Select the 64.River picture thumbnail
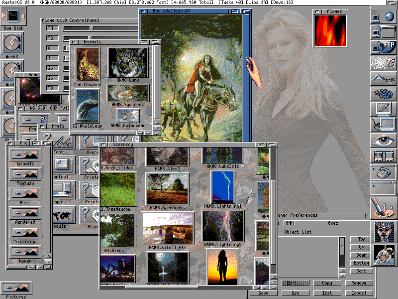This screenshot has width=398, height=299. click(118, 231)
